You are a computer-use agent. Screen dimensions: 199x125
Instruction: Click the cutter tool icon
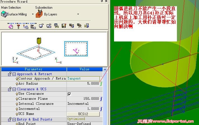tap(18, 26)
